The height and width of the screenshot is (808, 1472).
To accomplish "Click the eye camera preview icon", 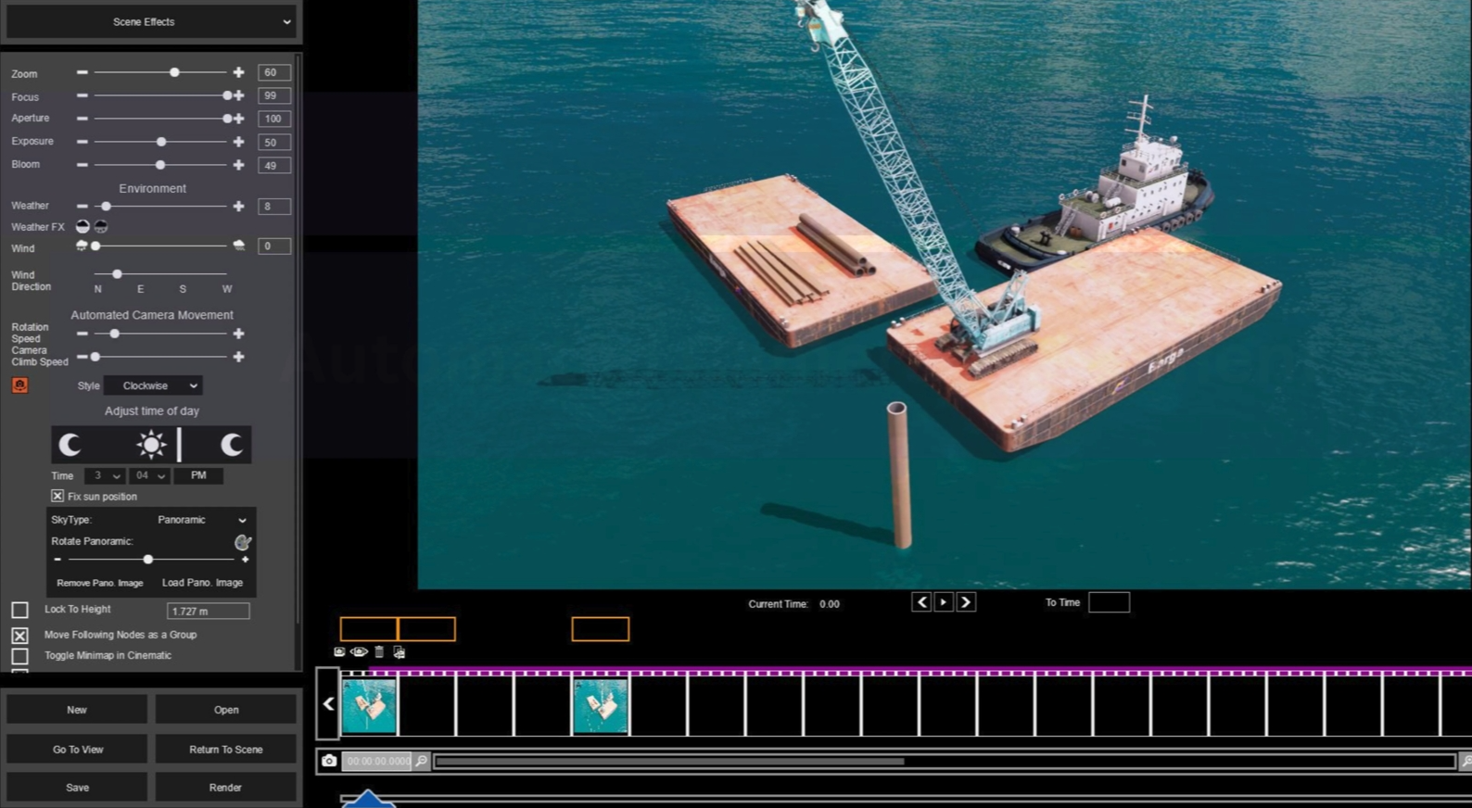I will [359, 652].
